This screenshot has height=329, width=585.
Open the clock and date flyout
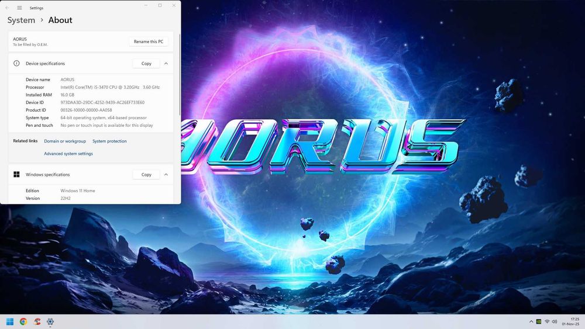point(571,321)
